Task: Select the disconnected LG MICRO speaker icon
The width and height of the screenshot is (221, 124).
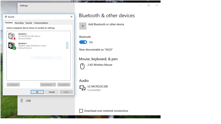Action: [x=12, y=36]
